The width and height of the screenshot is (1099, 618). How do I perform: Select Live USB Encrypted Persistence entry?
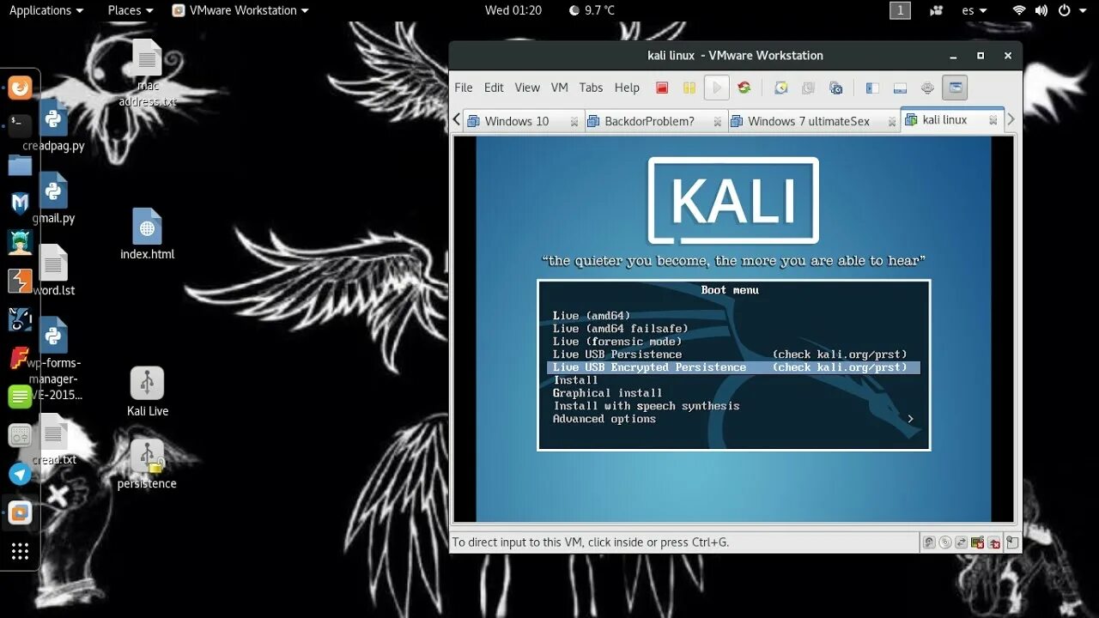[x=733, y=367]
